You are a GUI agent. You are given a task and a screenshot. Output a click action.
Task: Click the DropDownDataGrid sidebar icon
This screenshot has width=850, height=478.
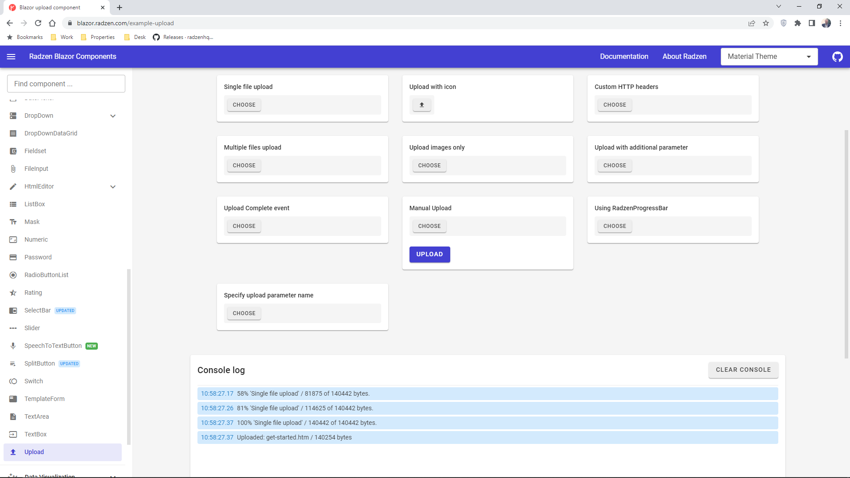[13, 134]
